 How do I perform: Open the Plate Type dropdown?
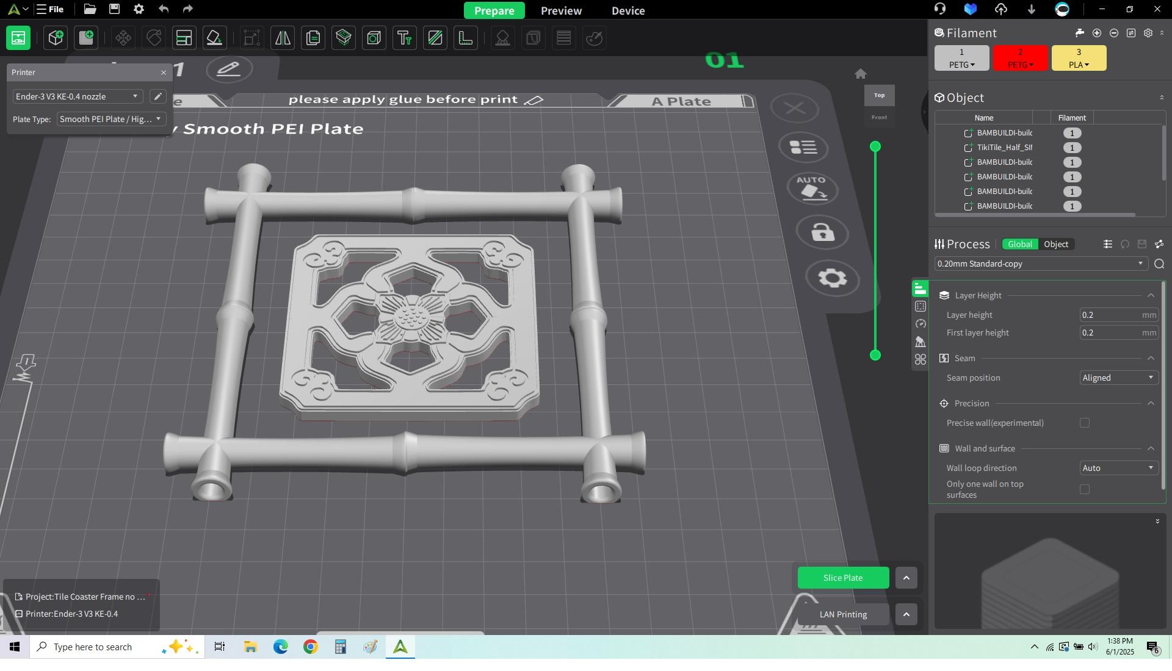click(110, 119)
